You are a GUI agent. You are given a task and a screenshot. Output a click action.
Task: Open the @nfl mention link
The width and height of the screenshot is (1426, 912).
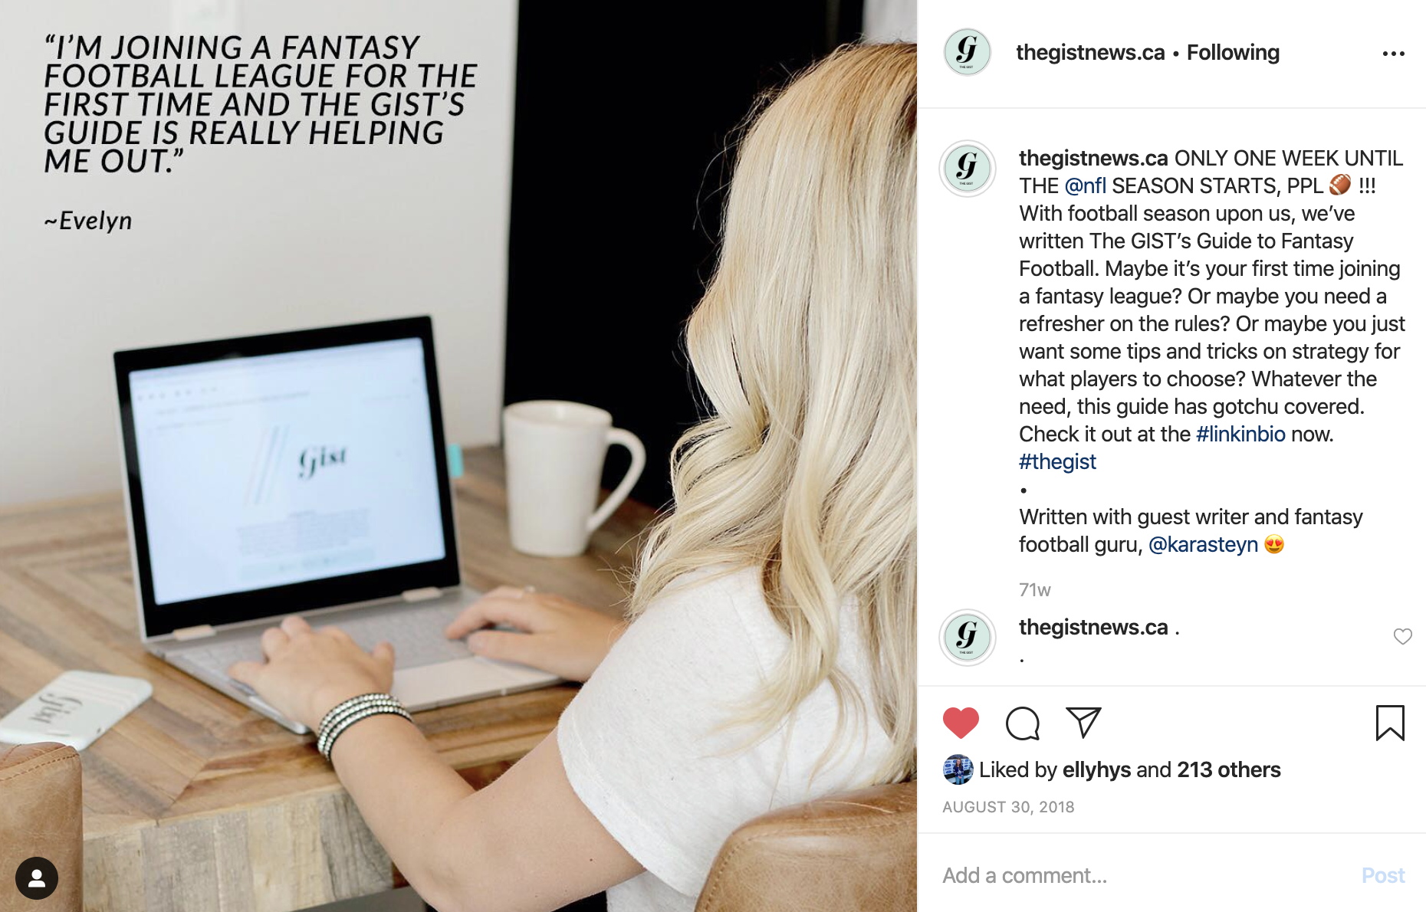(1085, 185)
